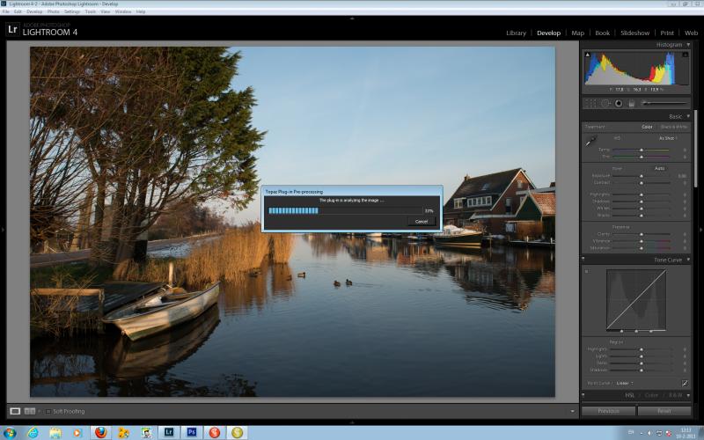
Task: Click the Lr Lightroom logo
Action: click(12, 30)
